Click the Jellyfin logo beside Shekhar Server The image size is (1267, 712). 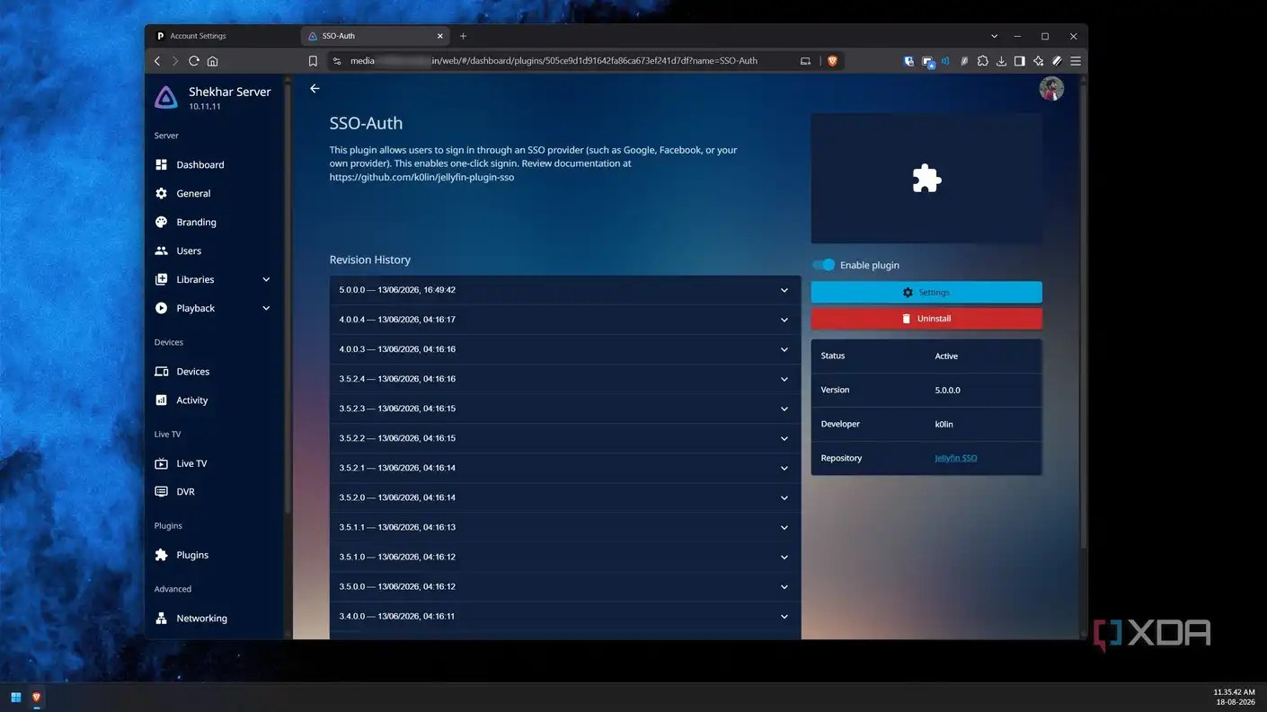coord(166,98)
